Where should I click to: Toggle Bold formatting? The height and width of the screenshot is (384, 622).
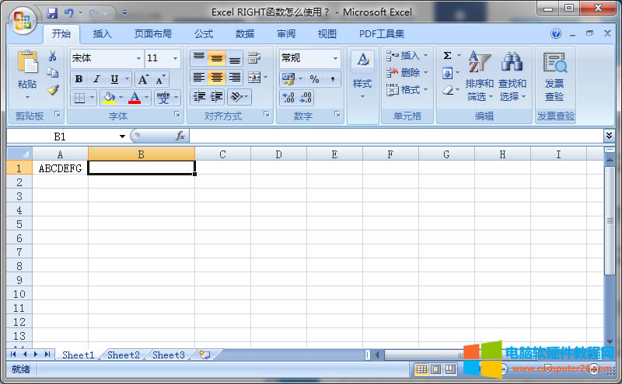point(79,79)
